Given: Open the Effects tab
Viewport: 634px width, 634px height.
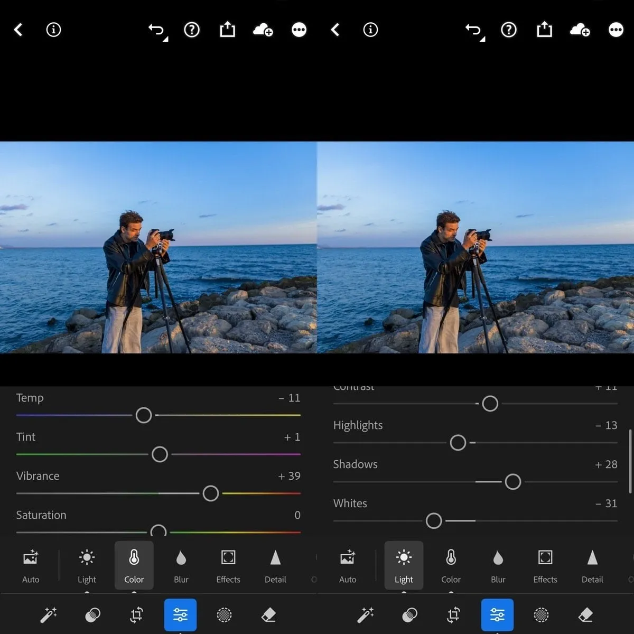Looking at the screenshot, I should point(228,565).
